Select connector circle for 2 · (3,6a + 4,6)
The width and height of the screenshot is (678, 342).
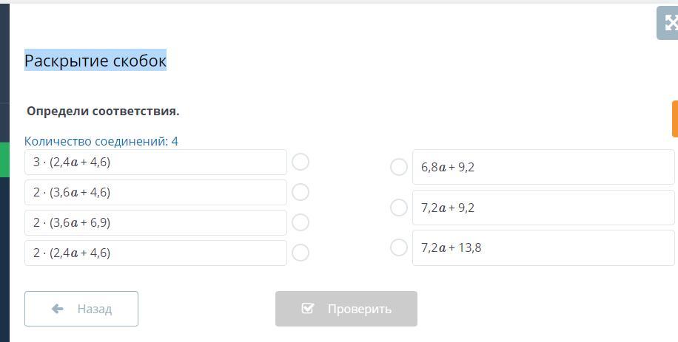coord(301,192)
